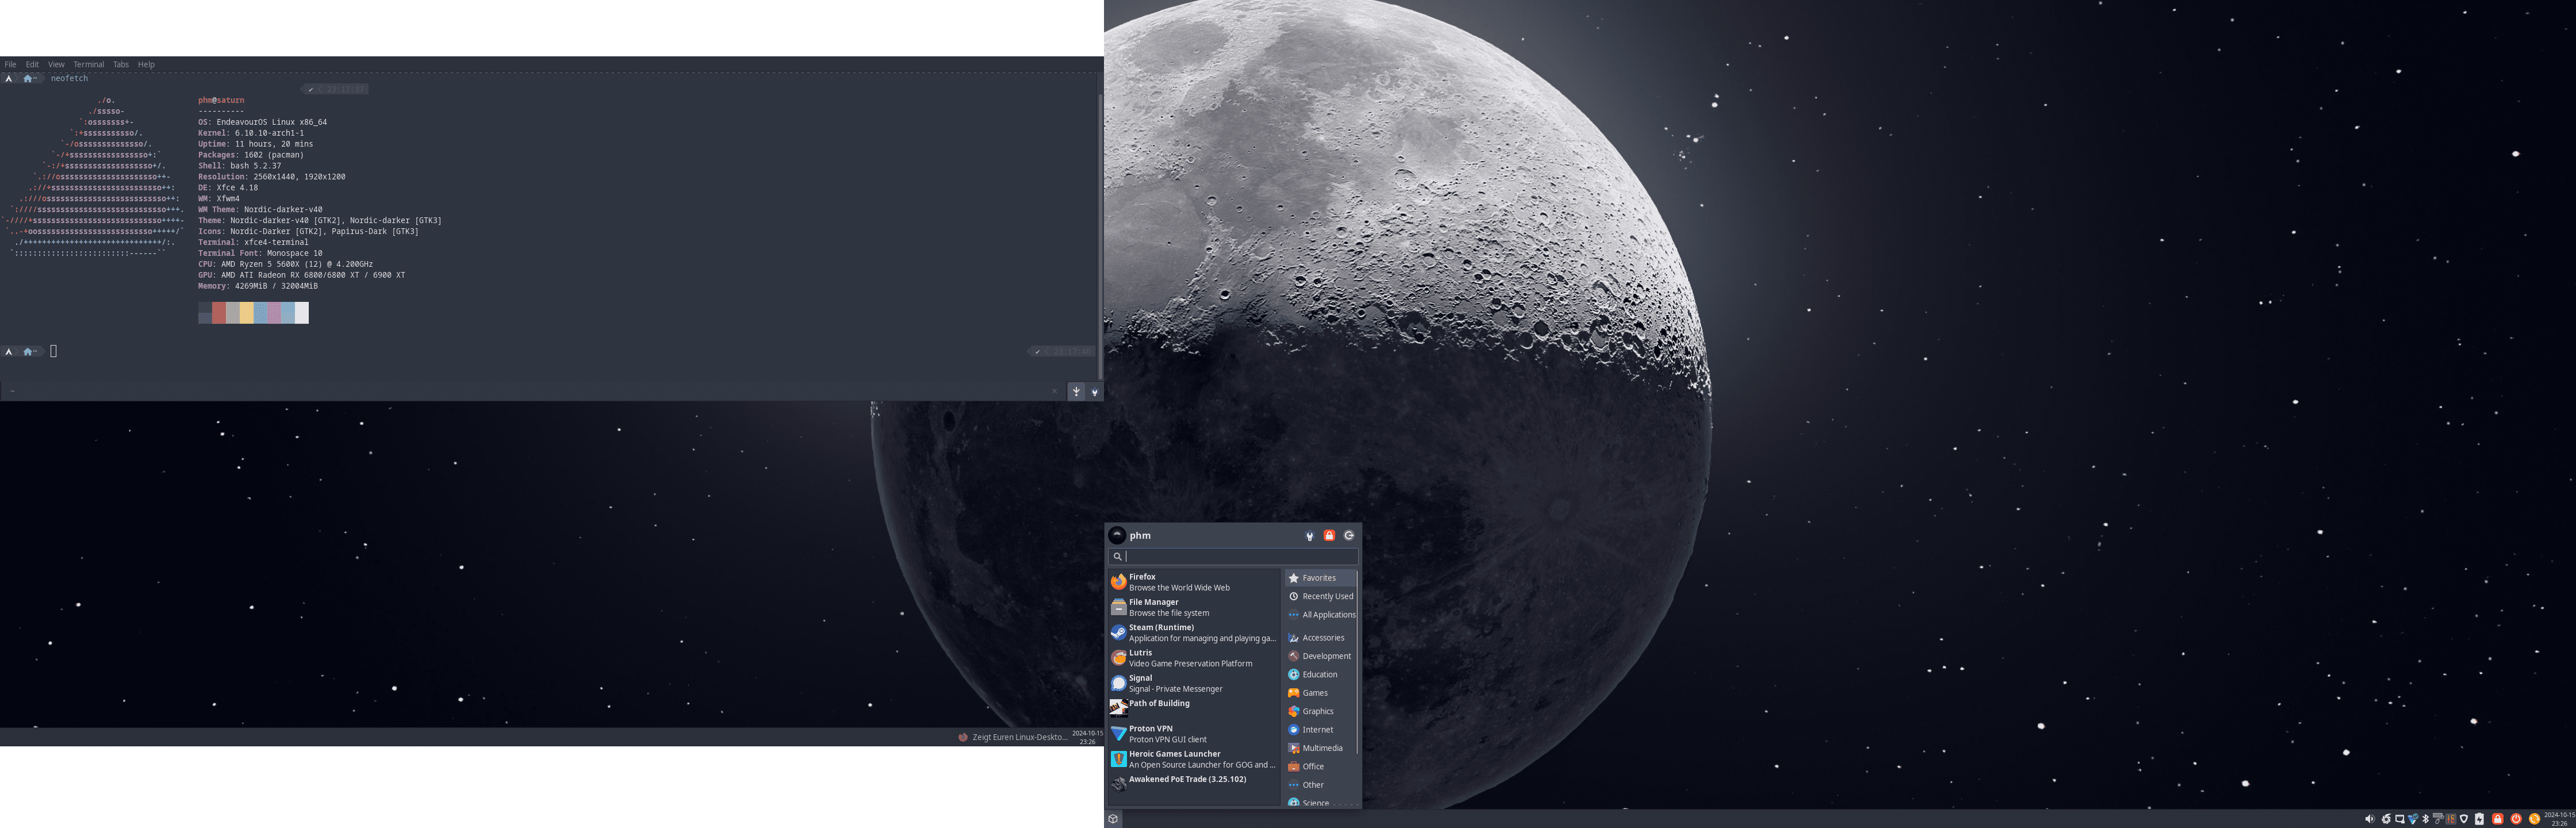The width and height of the screenshot is (2576, 828).
Task: Open the Accessories category
Action: coord(1320,638)
